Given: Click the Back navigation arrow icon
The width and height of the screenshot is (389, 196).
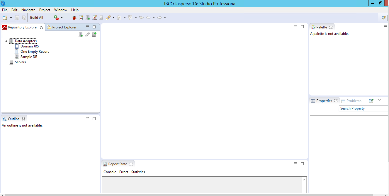Looking at the screenshot, I should (148, 18).
